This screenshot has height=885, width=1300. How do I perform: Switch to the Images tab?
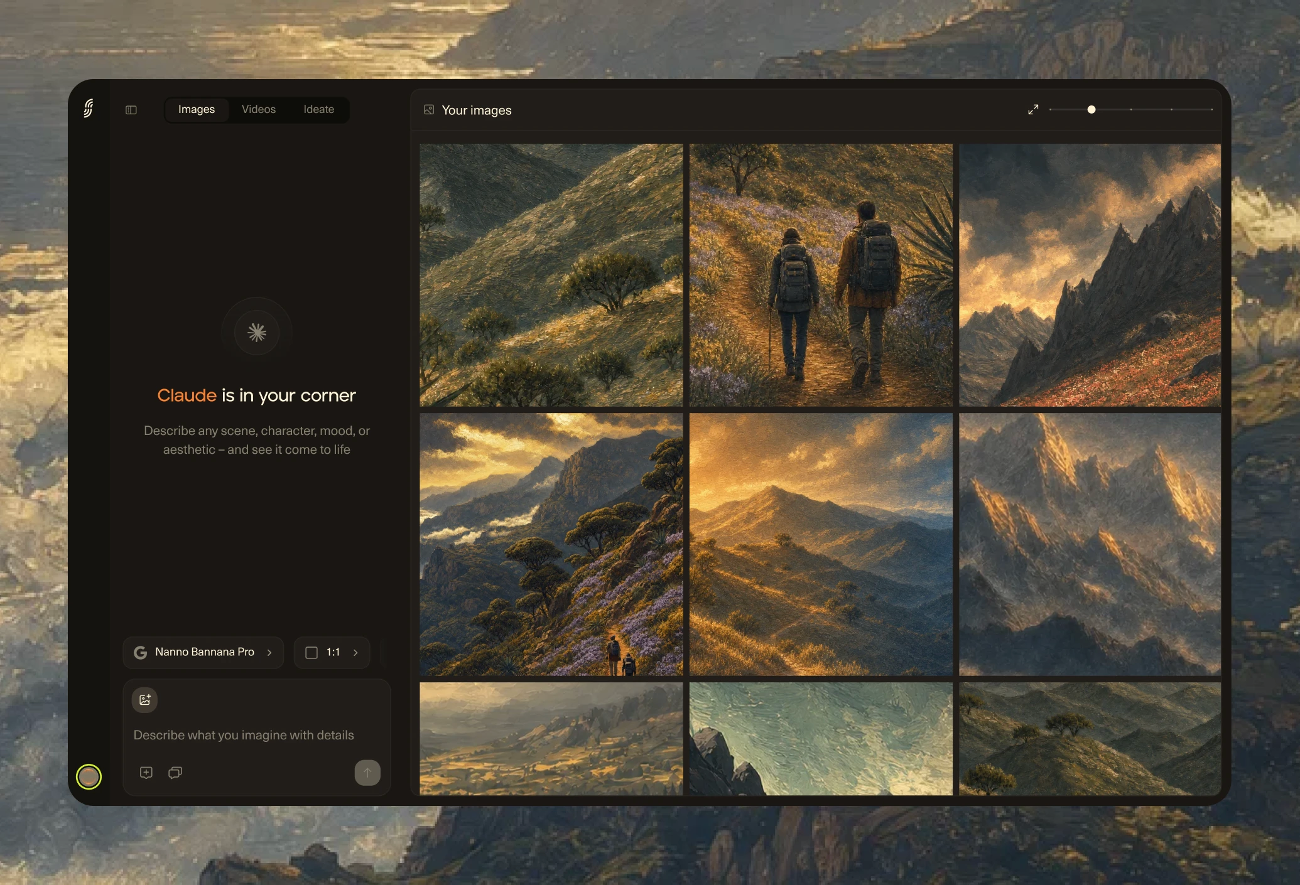pos(197,109)
